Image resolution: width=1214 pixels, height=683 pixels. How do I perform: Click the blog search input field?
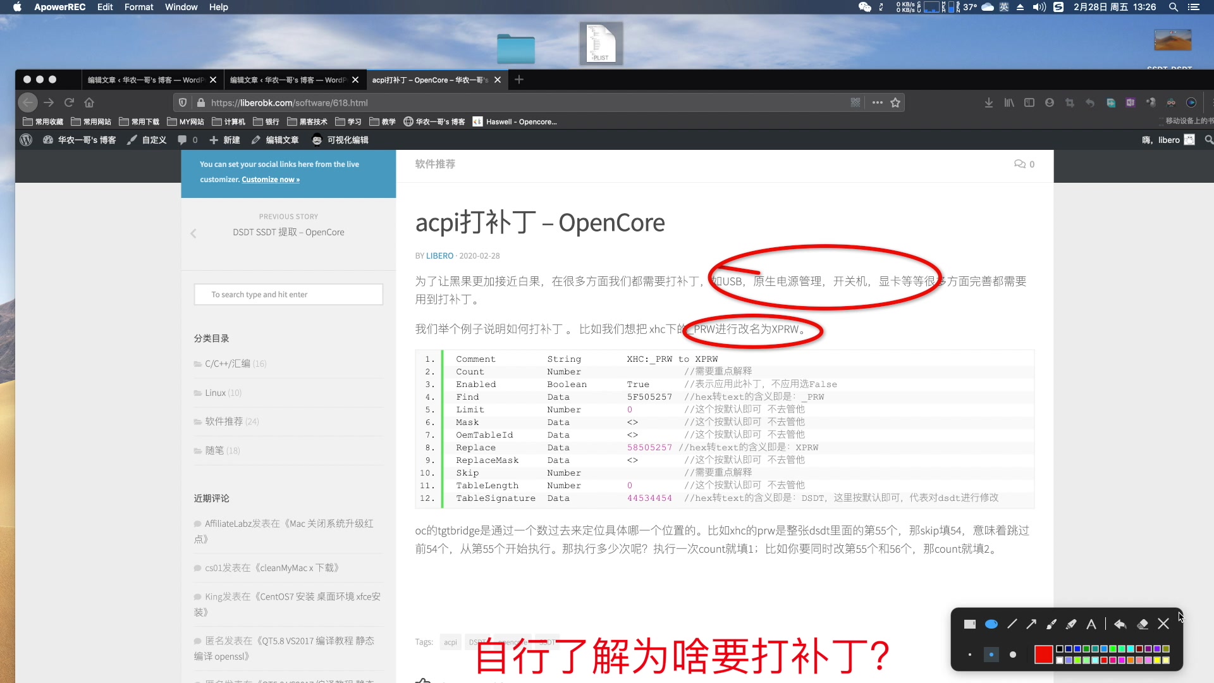[288, 295]
